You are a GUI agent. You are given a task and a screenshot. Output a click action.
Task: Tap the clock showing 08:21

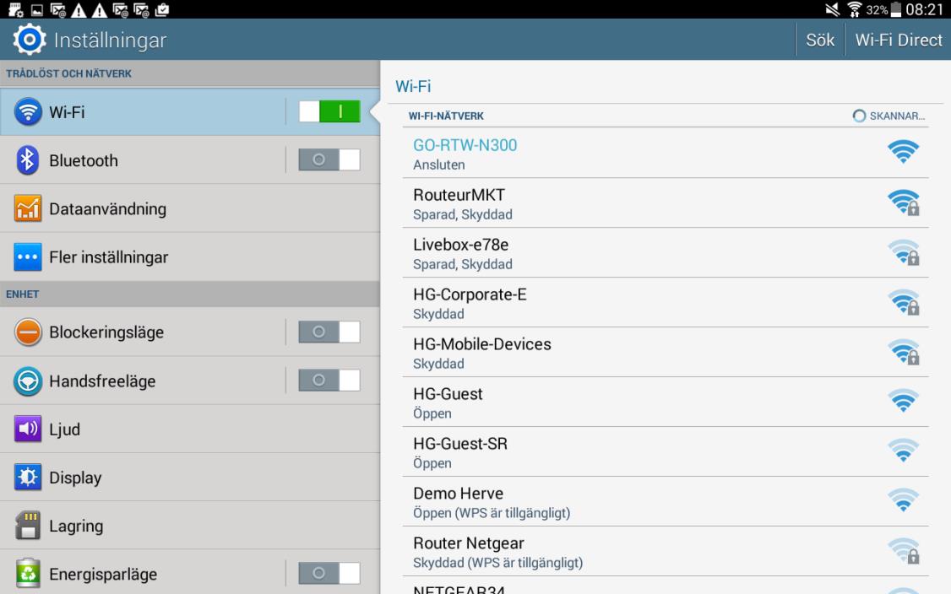[x=924, y=9]
